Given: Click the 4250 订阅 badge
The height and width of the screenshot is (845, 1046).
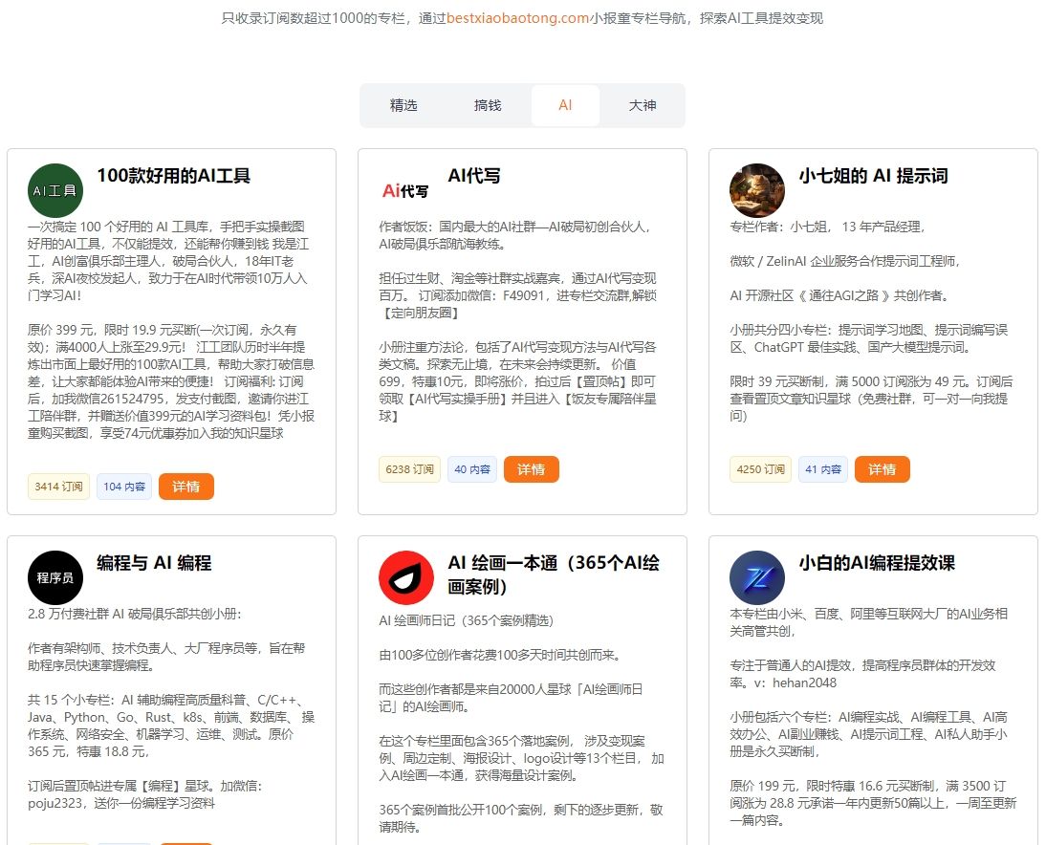Looking at the screenshot, I should (760, 468).
